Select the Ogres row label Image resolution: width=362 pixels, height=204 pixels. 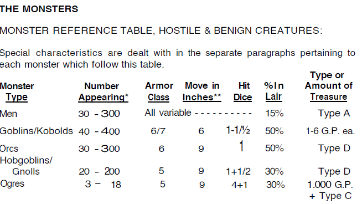(12, 184)
